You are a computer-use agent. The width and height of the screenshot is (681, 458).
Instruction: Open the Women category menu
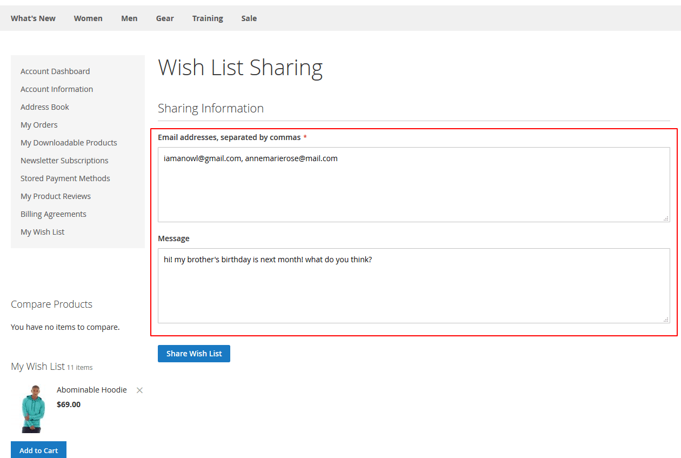(88, 18)
